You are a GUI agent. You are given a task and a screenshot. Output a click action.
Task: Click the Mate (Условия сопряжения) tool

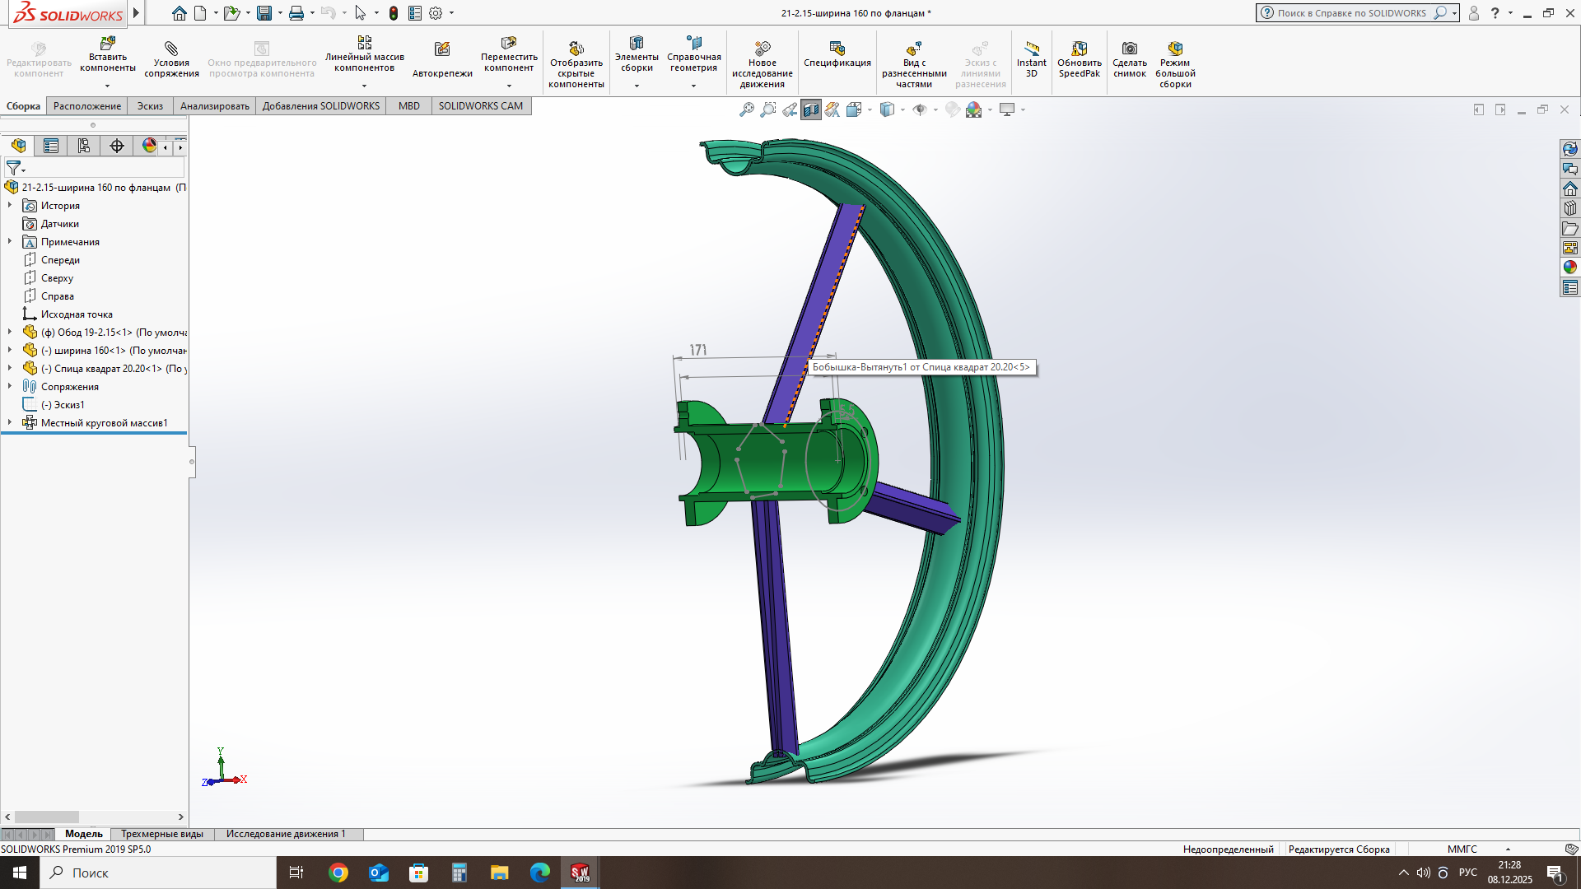click(171, 59)
